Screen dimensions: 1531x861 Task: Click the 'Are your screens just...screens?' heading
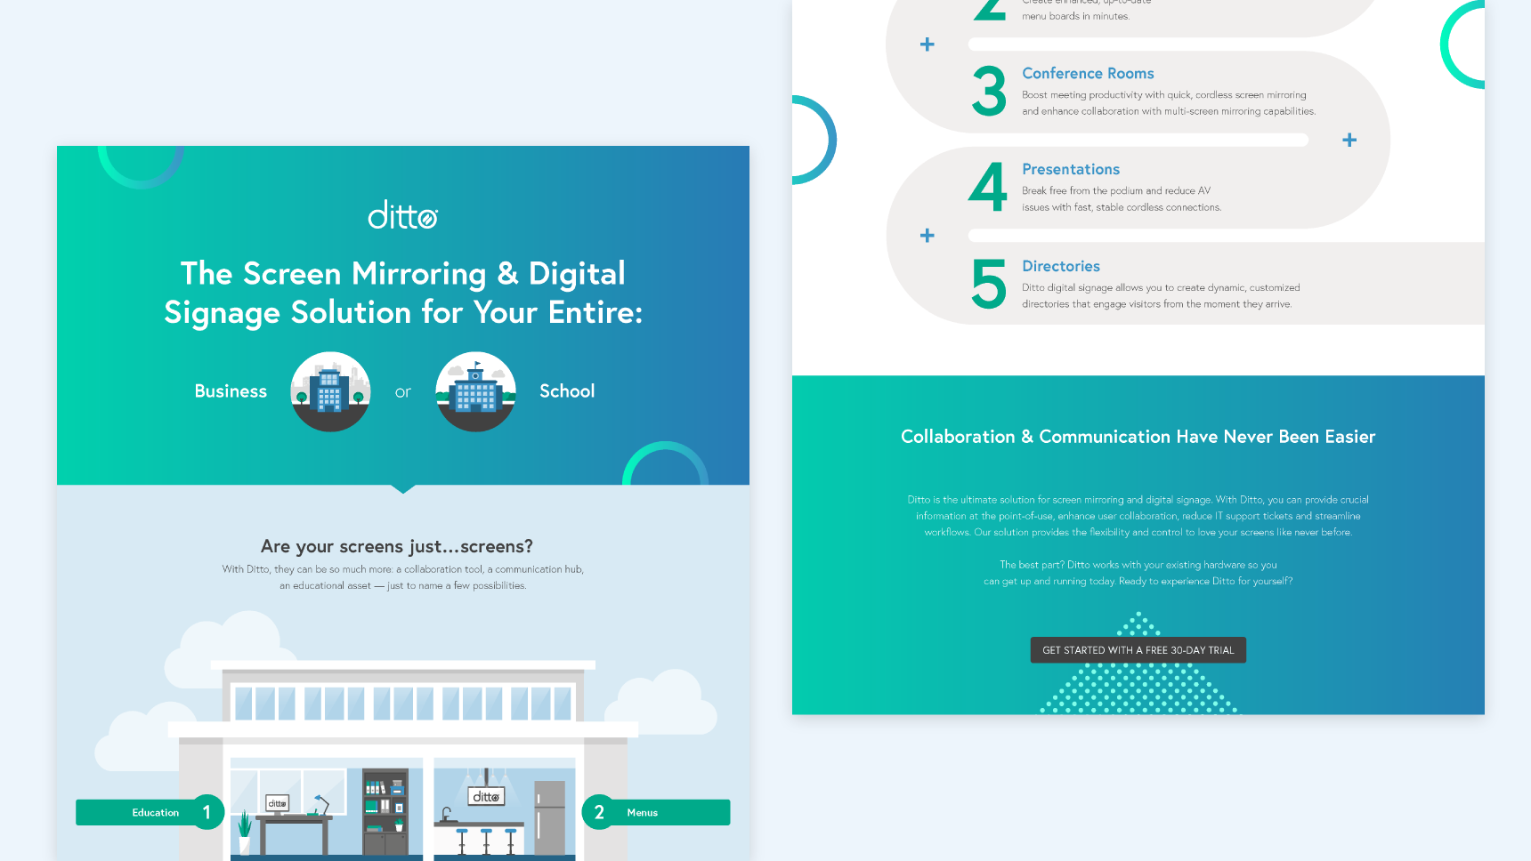(x=397, y=546)
